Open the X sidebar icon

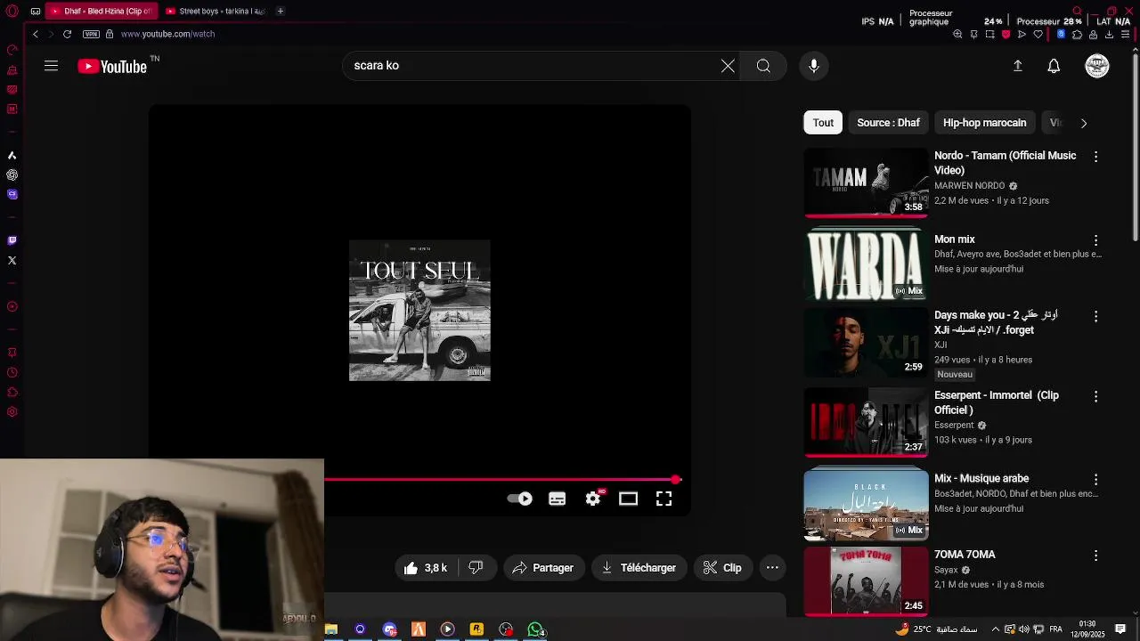(12, 261)
